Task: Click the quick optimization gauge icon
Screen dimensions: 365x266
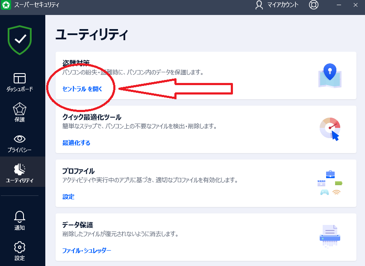Action: pyautogui.click(x=330, y=129)
